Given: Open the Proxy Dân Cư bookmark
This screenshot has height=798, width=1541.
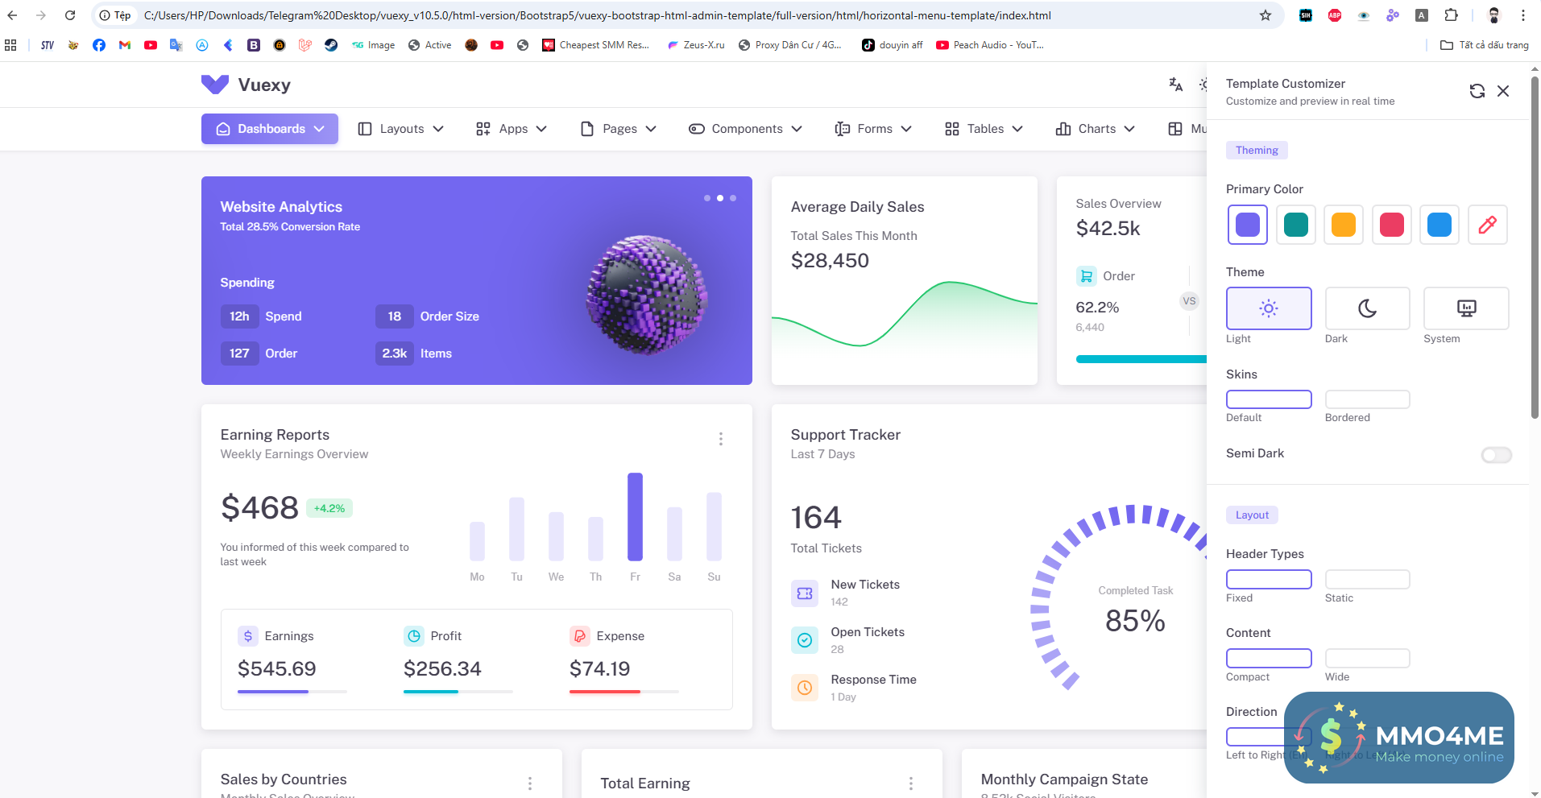Looking at the screenshot, I should click(789, 45).
